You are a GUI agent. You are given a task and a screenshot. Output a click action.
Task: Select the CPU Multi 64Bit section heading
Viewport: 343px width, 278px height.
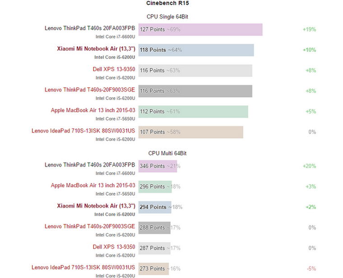click(167, 153)
